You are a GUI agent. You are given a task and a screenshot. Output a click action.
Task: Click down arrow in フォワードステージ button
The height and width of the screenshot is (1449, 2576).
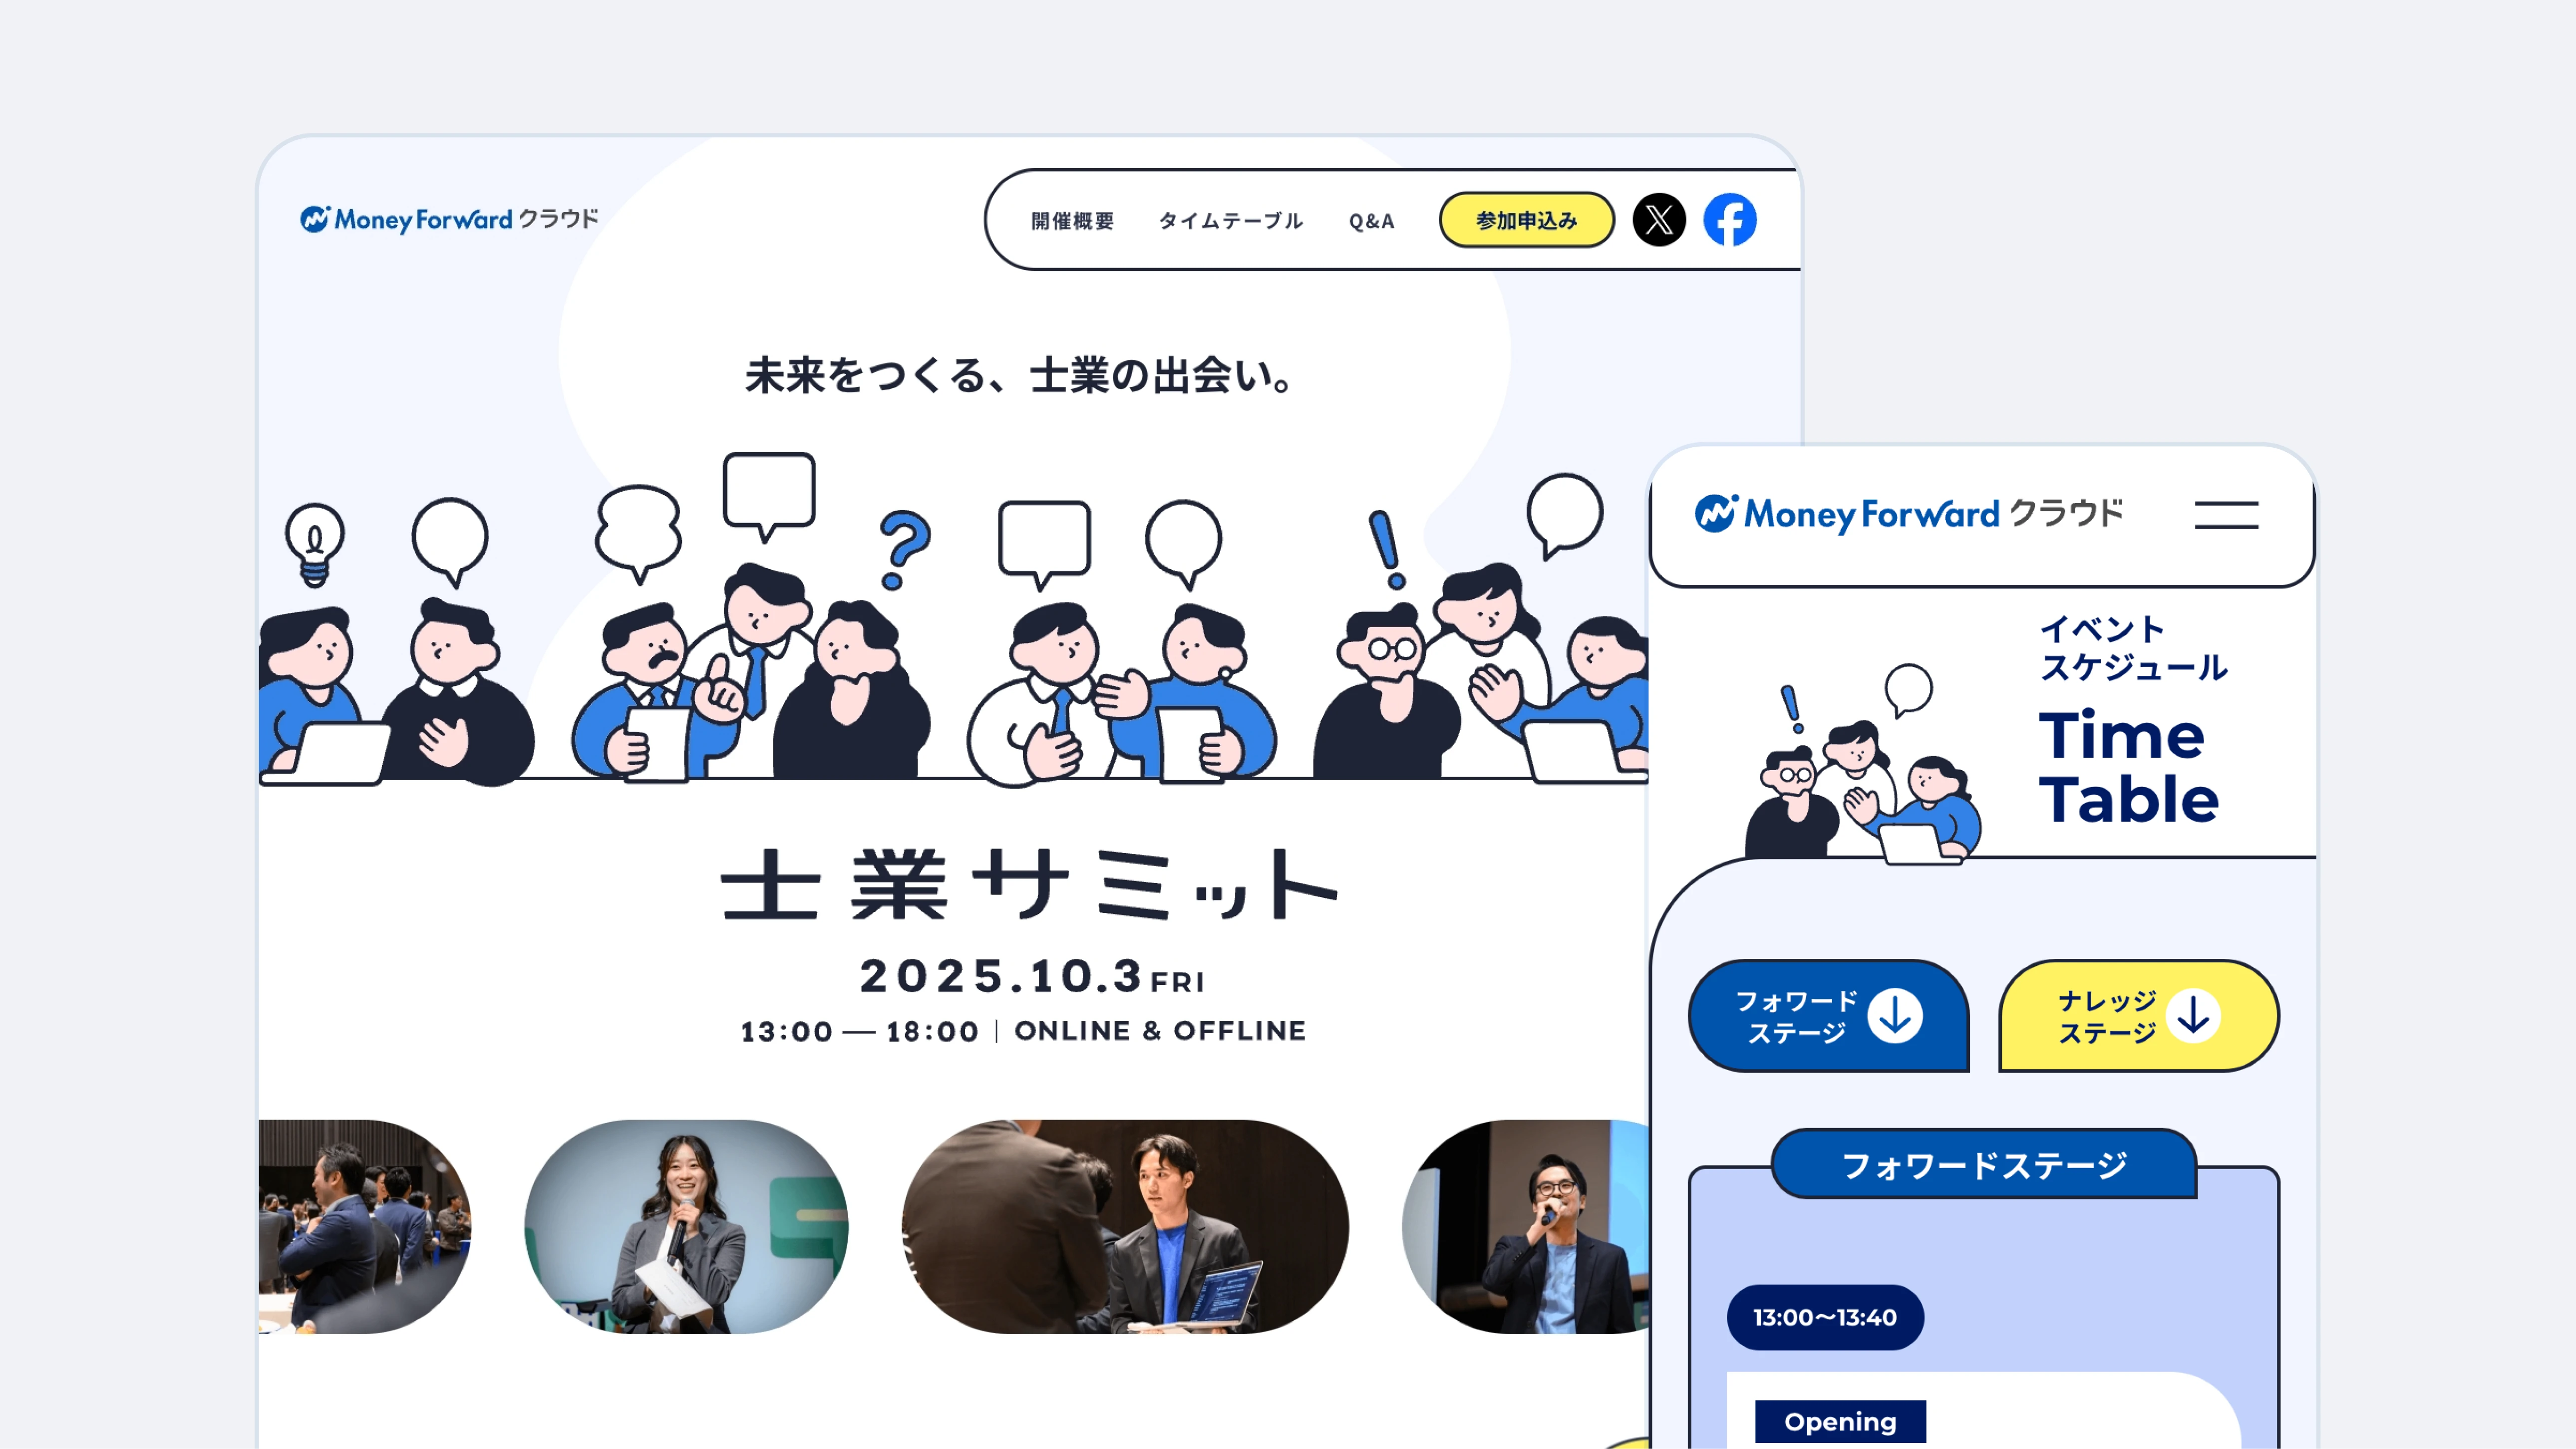click(x=1894, y=1016)
